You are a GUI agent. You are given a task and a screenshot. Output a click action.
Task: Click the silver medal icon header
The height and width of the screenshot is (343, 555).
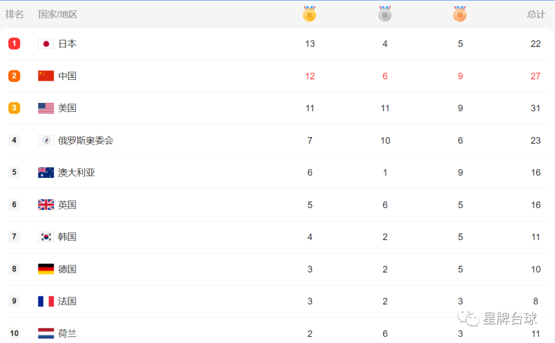click(385, 14)
